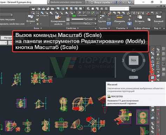Expand the Блок panel

pos(38,28)
